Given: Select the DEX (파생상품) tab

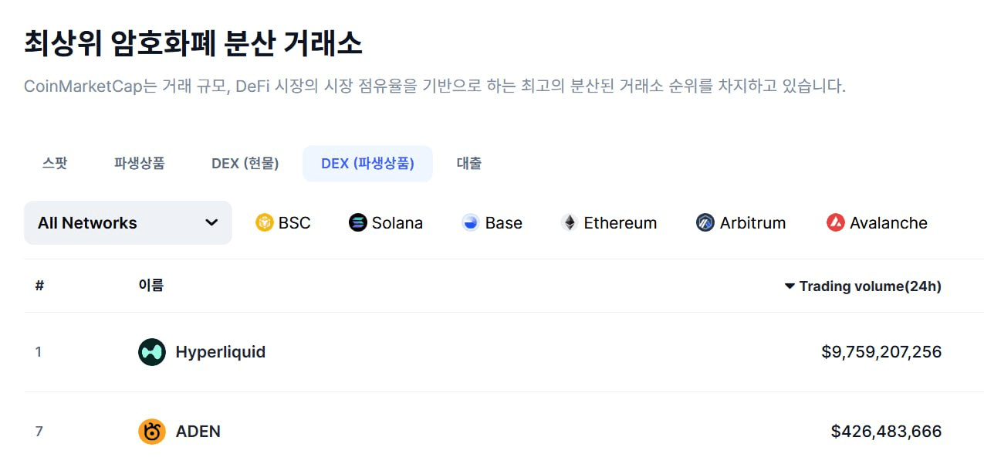Looking at the screenshot, I should tap(367, 163).
